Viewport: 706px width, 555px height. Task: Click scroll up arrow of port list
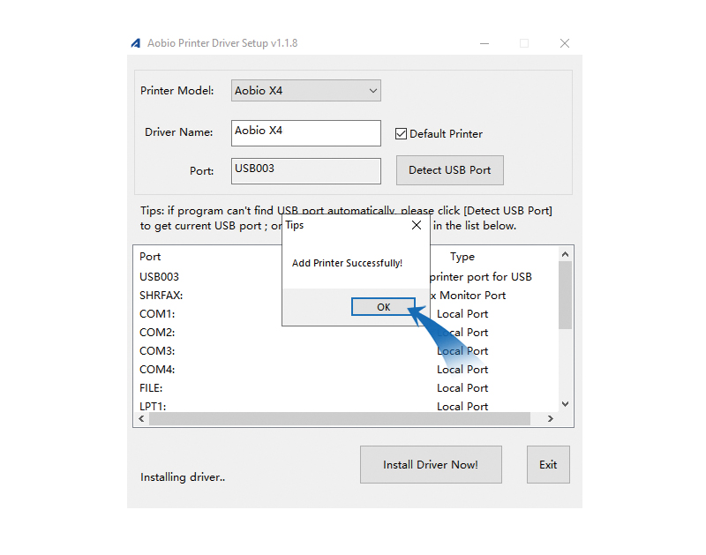(565, 254)
